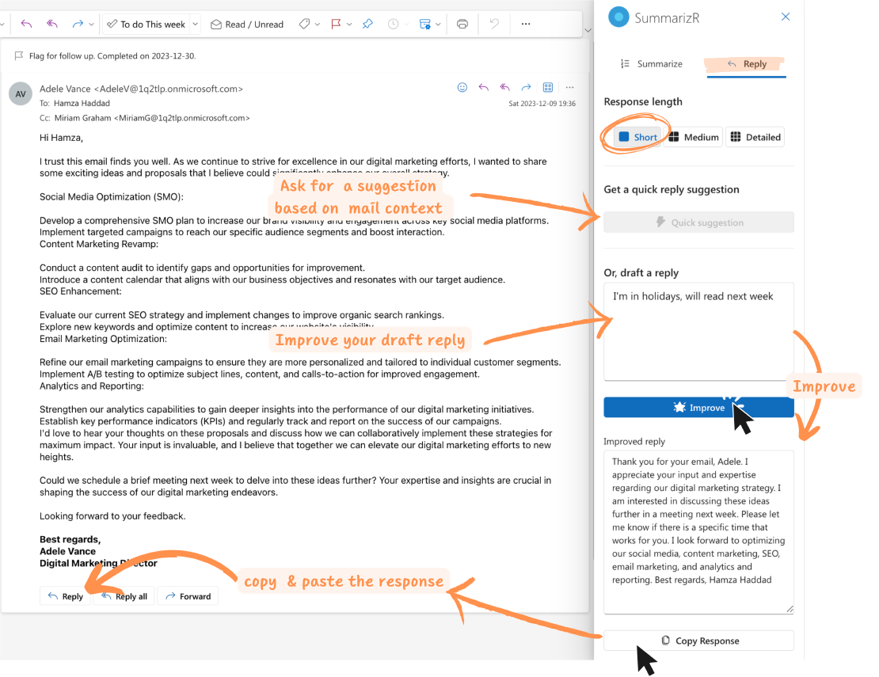Screen dimensions: 879x677
Task: Click Cc recipient Miriam Graham
Action: (x=152, y=118)
